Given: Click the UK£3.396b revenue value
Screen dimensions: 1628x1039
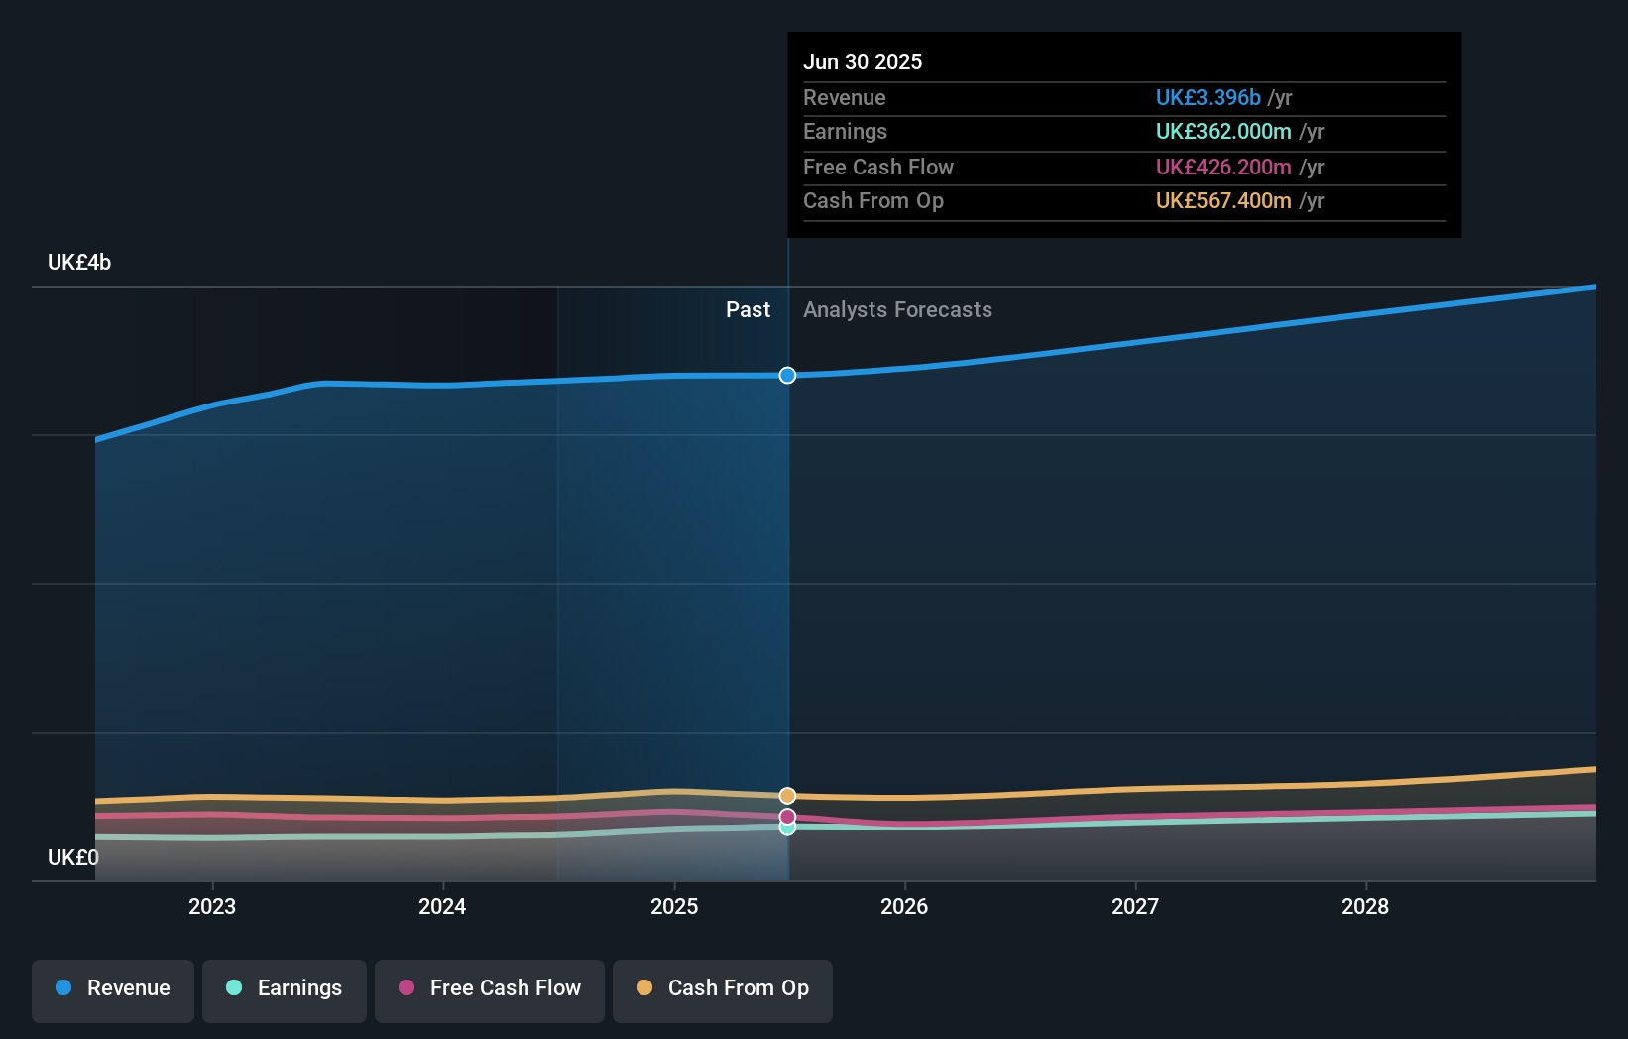Looking at the screenshot, I should [1208, 98].
